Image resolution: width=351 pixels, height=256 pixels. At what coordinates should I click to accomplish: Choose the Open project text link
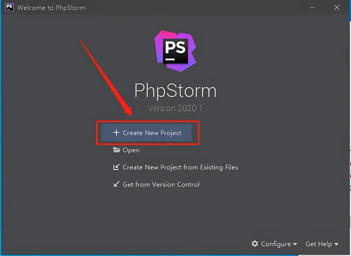coord(131,150)
